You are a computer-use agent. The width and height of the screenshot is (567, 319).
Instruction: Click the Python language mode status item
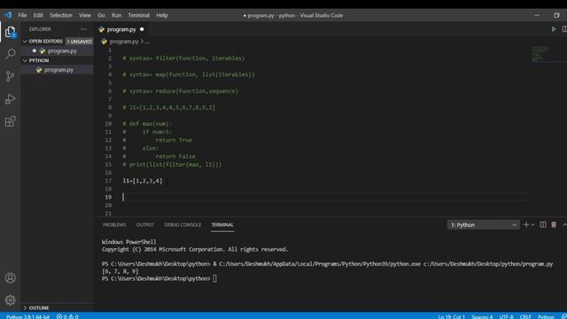(x=546, y=316)
